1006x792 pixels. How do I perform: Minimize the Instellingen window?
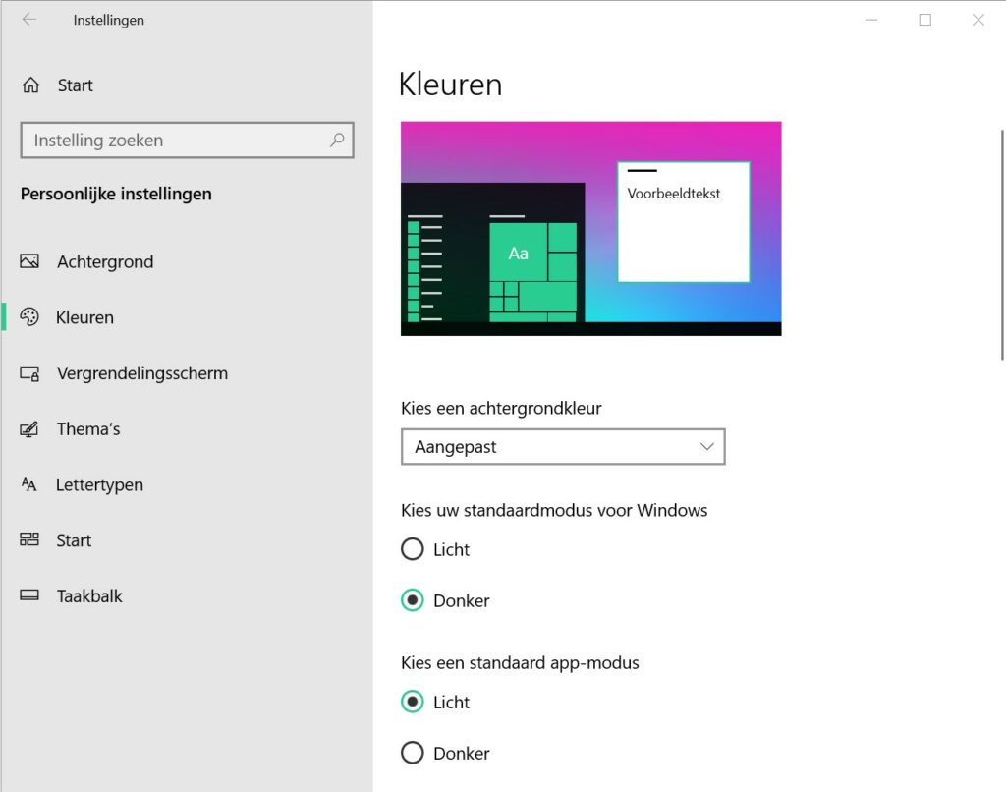(871, 20)
